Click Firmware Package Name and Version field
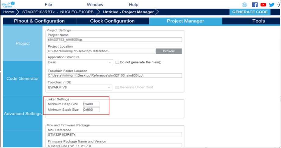 coord(115,146)
